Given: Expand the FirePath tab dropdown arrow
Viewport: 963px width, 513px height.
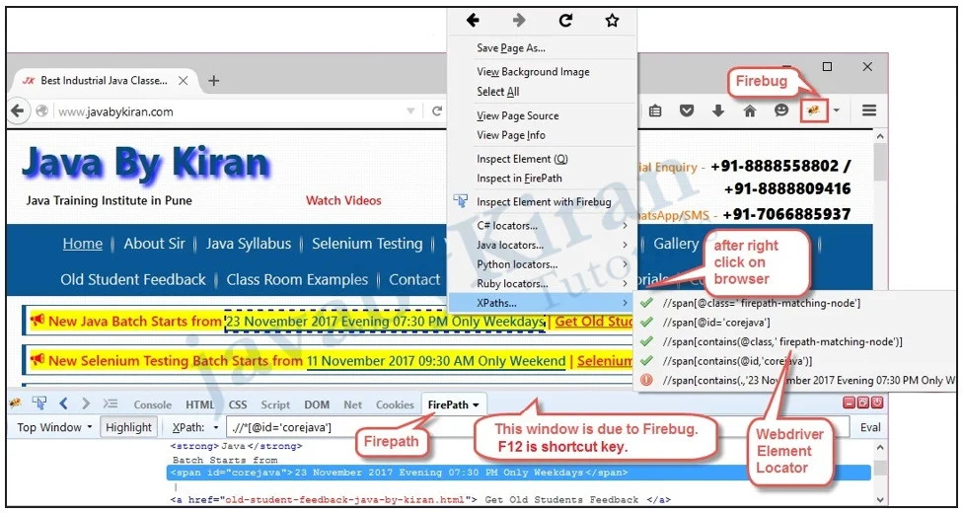Looking at the screenshot, I should tap(476, 404).
